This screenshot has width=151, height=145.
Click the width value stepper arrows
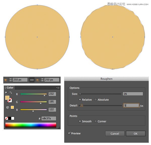10,80
